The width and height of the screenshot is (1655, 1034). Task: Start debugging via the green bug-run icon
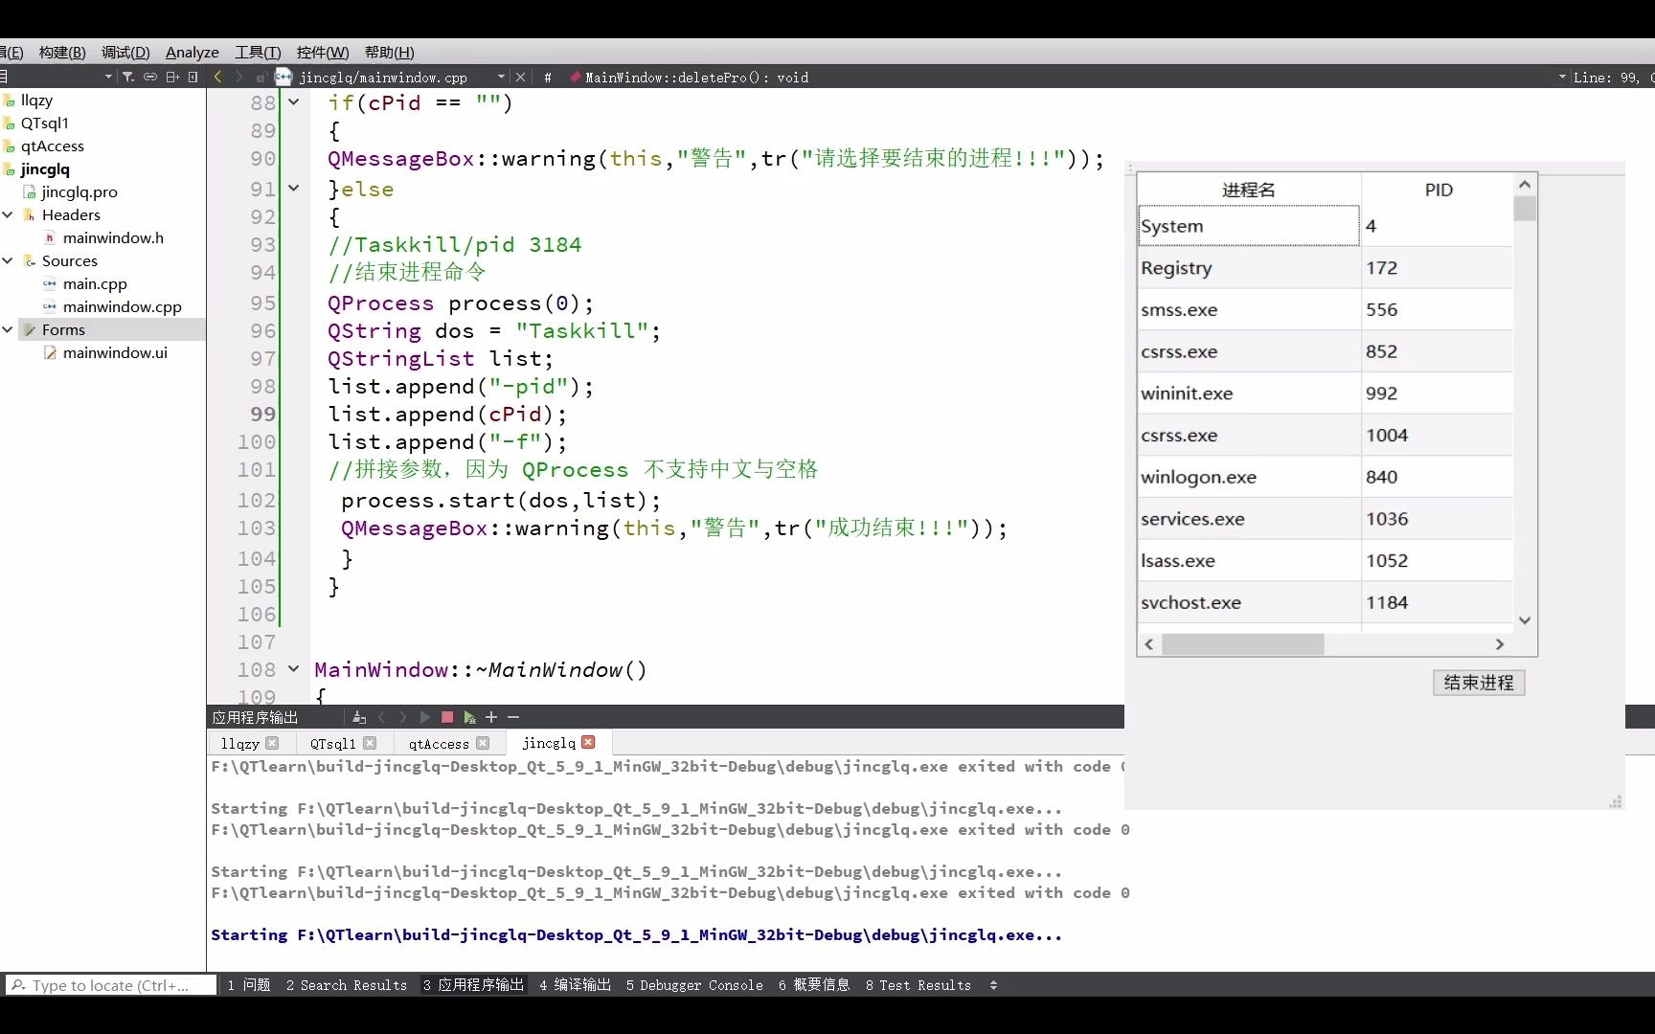pos(469,717)
